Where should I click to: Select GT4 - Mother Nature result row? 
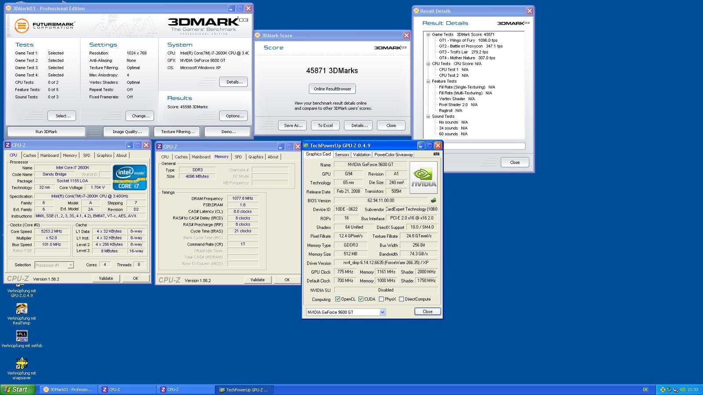pyautogui.click(x=467, y=58)
